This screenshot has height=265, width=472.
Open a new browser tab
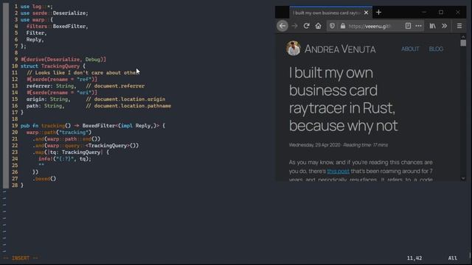tap(378, 13)
